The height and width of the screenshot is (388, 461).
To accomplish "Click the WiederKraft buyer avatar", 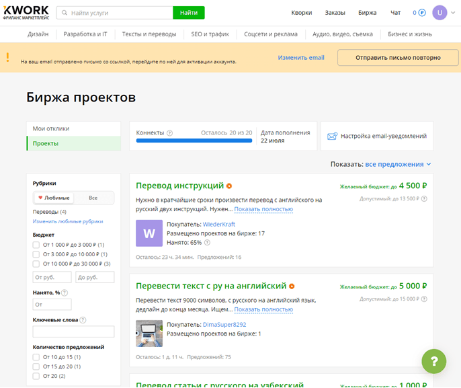I will (x=149, y=233).
